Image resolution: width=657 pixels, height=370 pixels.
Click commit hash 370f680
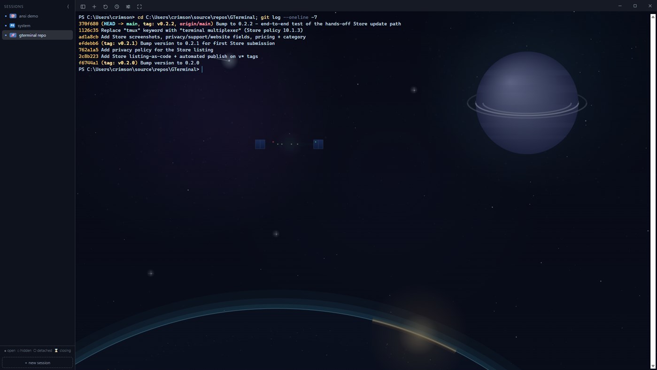click(x=88, y=24)
